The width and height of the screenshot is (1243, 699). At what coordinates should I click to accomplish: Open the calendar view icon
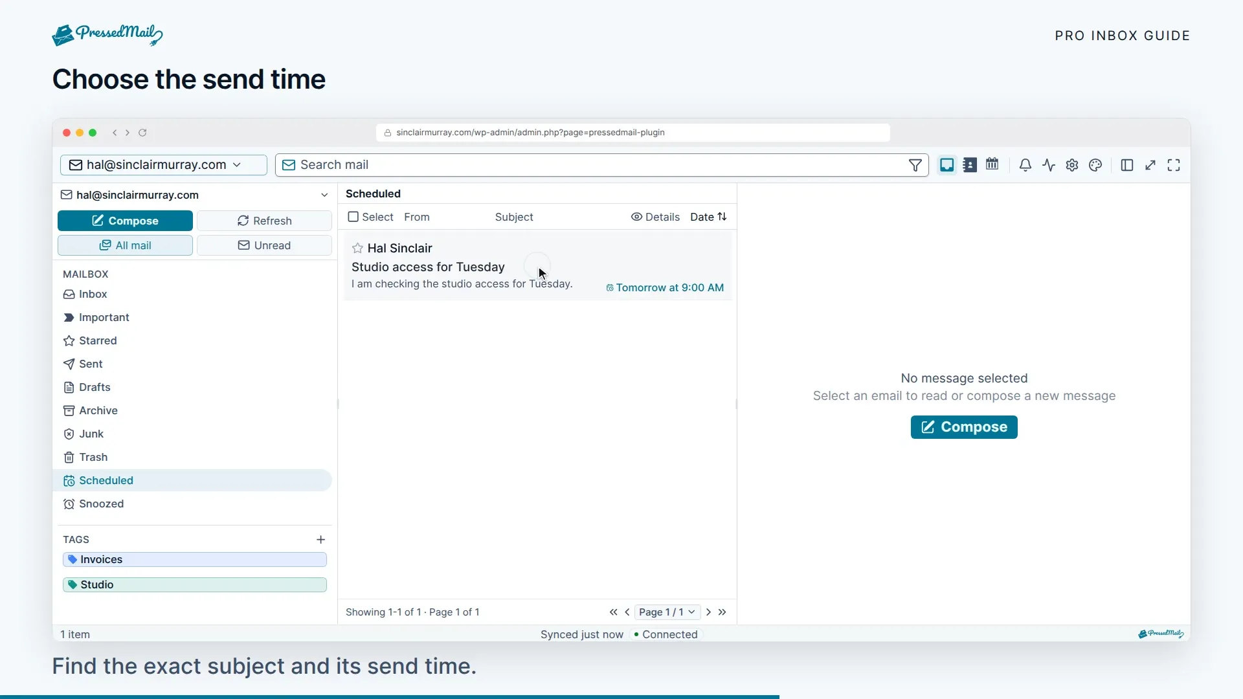992,164
